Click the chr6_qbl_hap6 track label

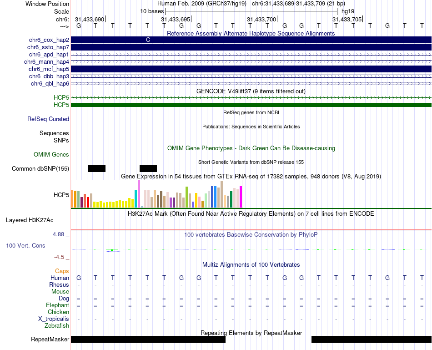50,84
